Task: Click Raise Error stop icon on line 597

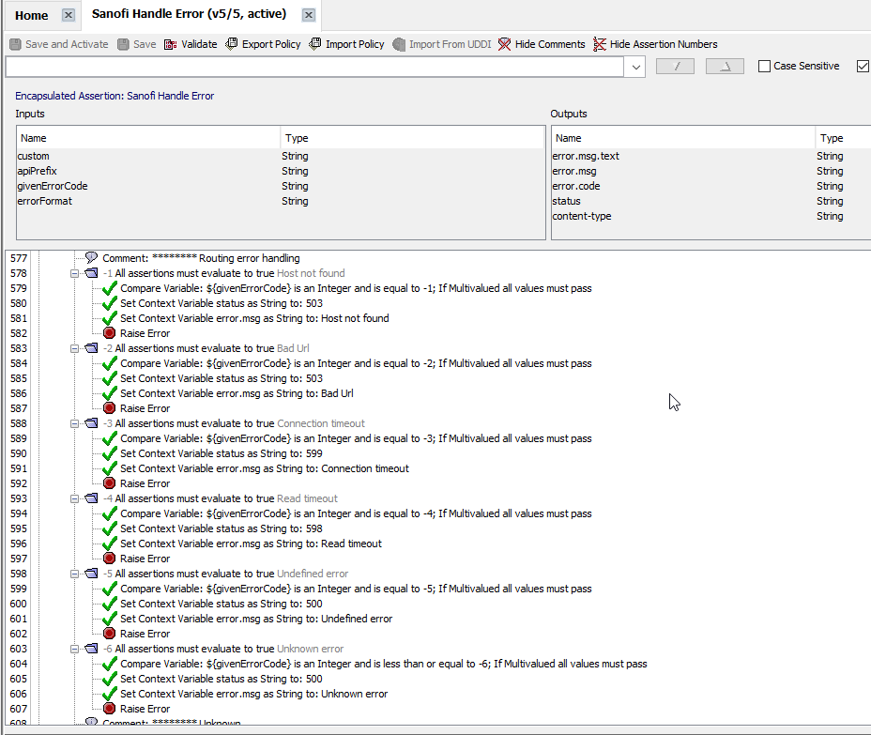Action: (x=110, y=558)
